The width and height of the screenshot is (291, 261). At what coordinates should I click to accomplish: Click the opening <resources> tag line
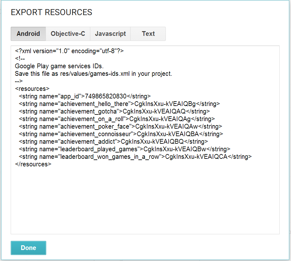(x=32, y=89)
